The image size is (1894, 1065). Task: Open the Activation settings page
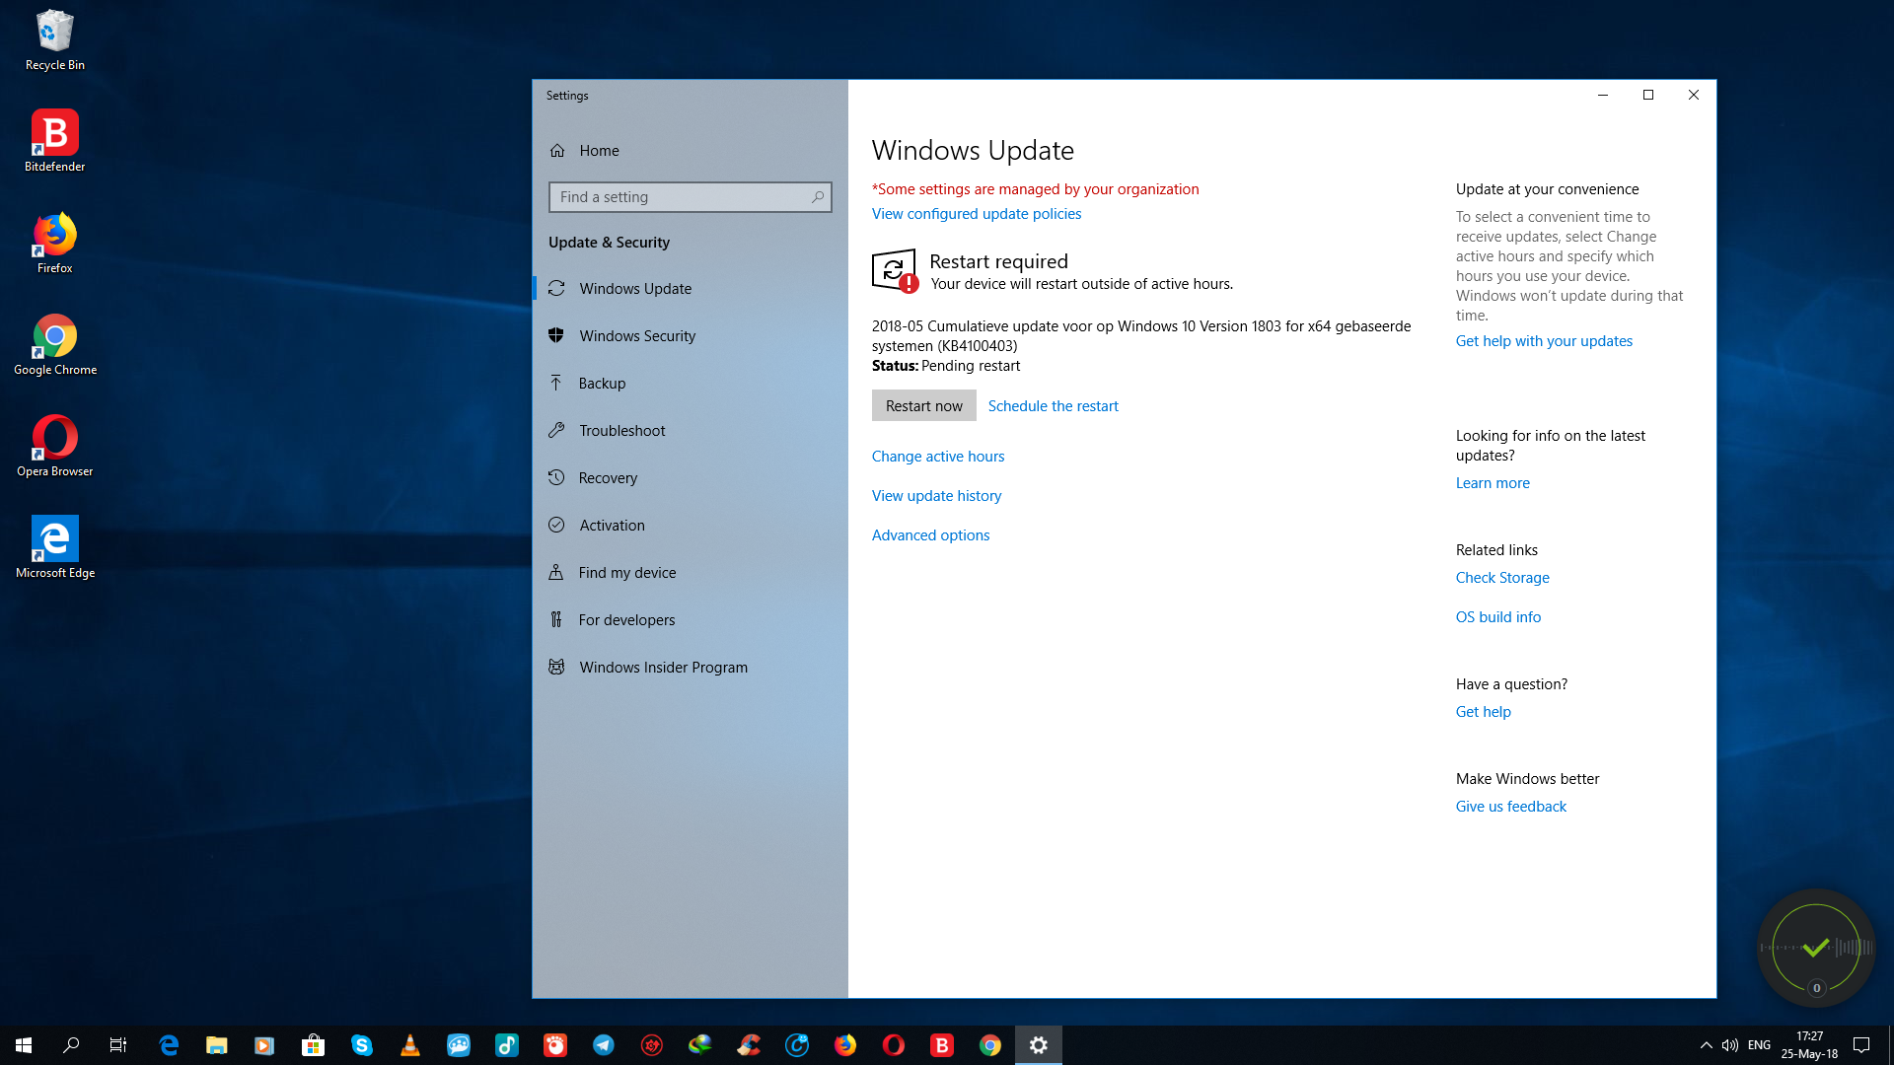(x=612, y=526)
